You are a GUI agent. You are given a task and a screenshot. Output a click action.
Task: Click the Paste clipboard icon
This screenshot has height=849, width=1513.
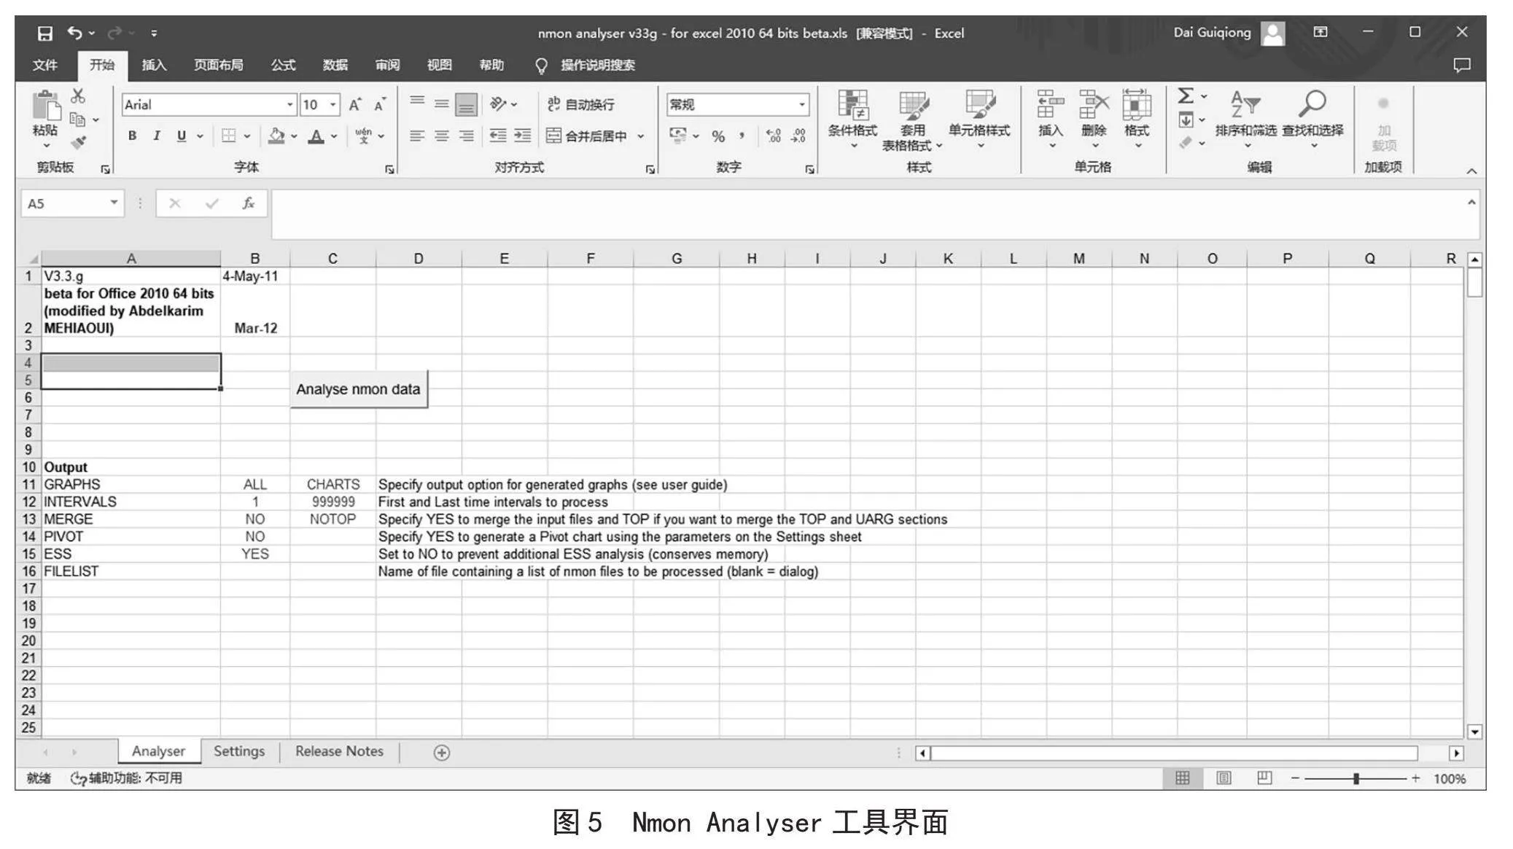(46, 106)
